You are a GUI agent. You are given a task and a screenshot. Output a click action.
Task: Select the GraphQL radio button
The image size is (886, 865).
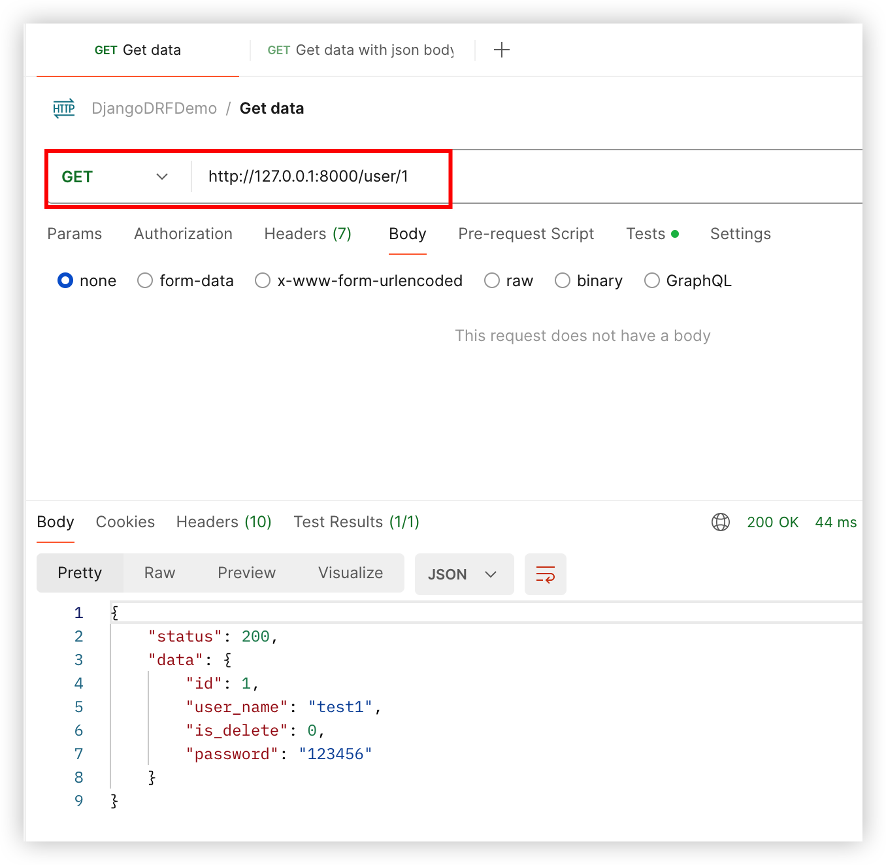click(x=651, y=281)
